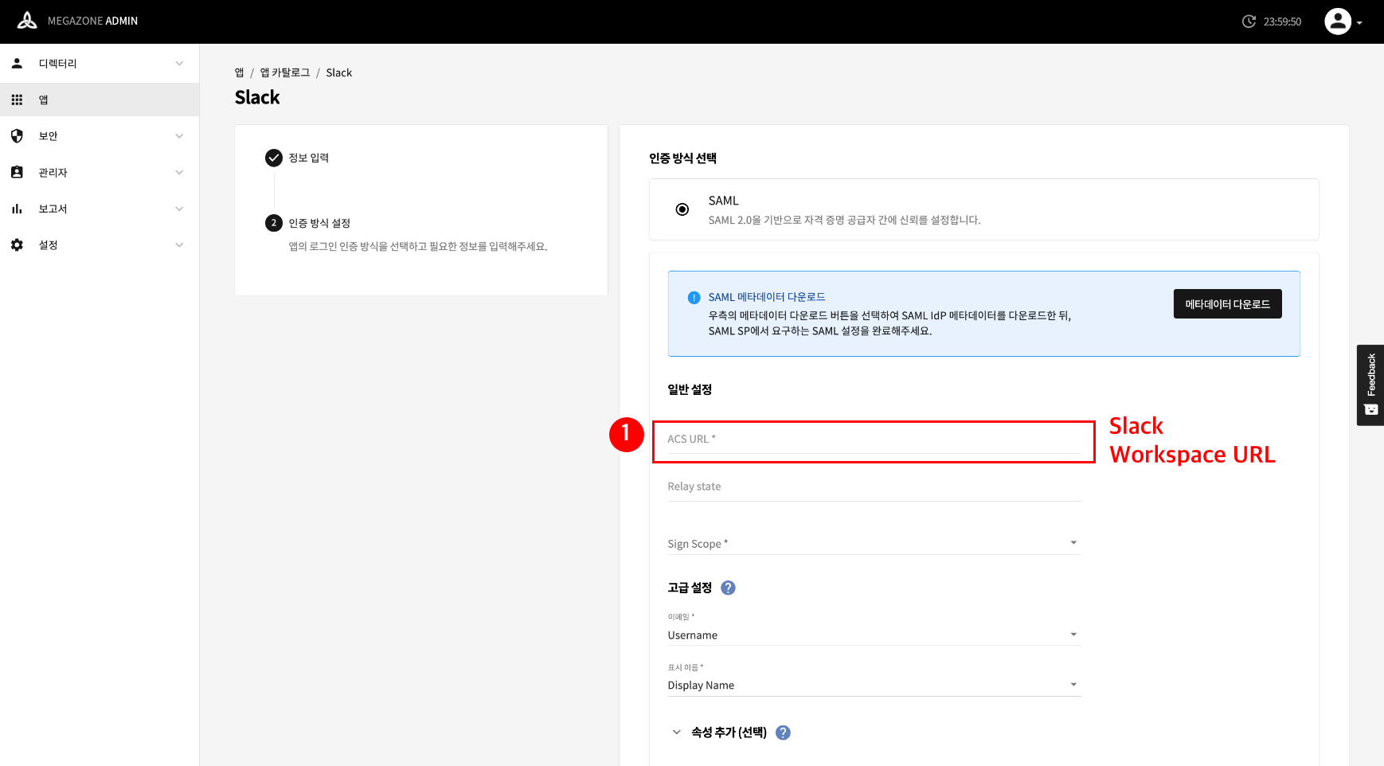Select 설정 in the sidebar menu
This screenshot has width=1384, height=766.
[x=100, y=245]
